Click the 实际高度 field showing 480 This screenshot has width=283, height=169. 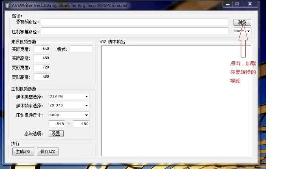point(42,58)
